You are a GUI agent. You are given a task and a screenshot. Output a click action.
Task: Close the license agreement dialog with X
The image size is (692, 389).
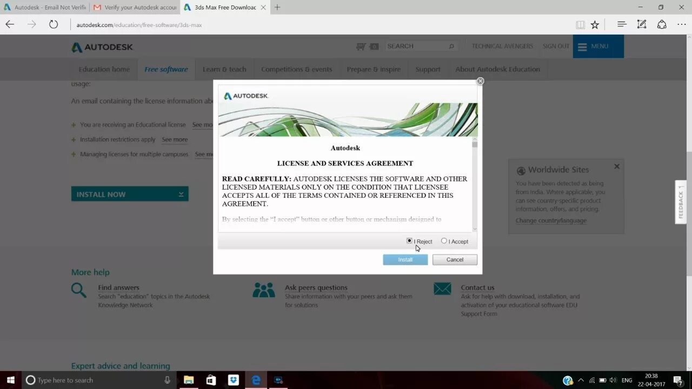coord(480,81)
